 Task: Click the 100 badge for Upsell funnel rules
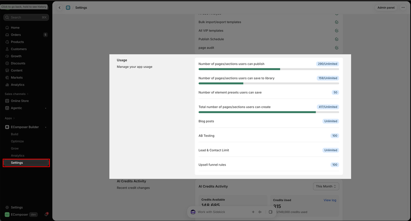pos(335,165)
